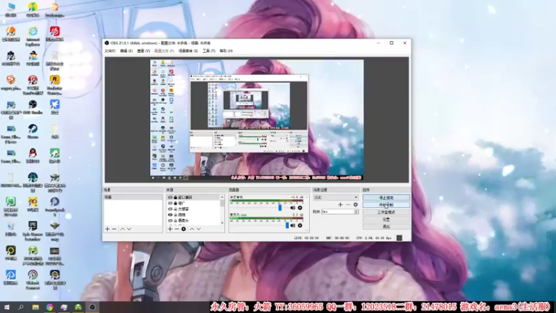Click the transition duration (时长) spinner arrows

click(357, 211)
